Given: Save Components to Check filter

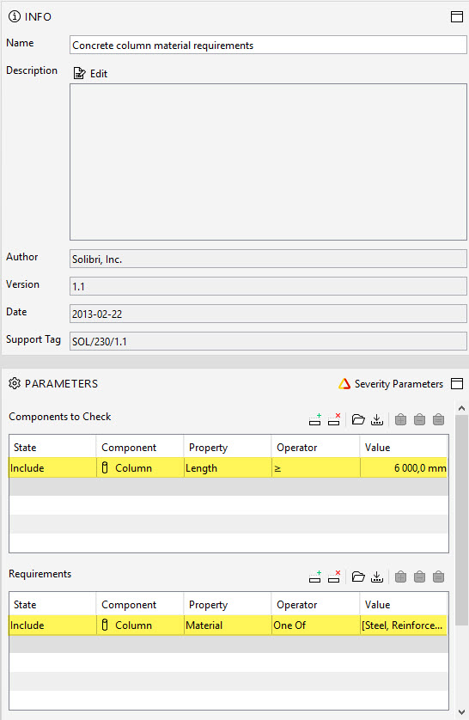Looking at the screenshot, I should point(377,419).
